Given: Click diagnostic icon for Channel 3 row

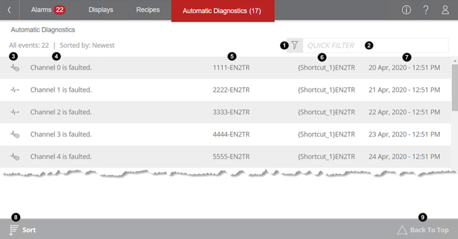Looking at the screenshot, I should (15, 134).
